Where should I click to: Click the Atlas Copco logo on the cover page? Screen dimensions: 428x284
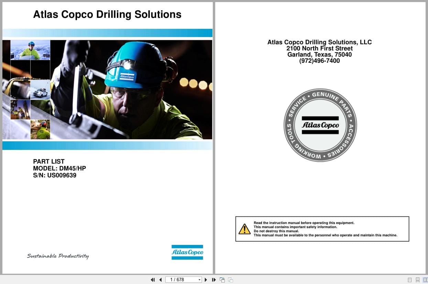coord(187,252)
